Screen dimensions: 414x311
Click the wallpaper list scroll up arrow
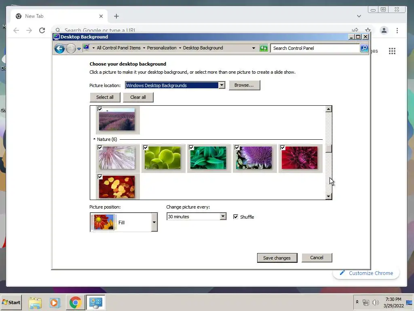coord(328,109)
